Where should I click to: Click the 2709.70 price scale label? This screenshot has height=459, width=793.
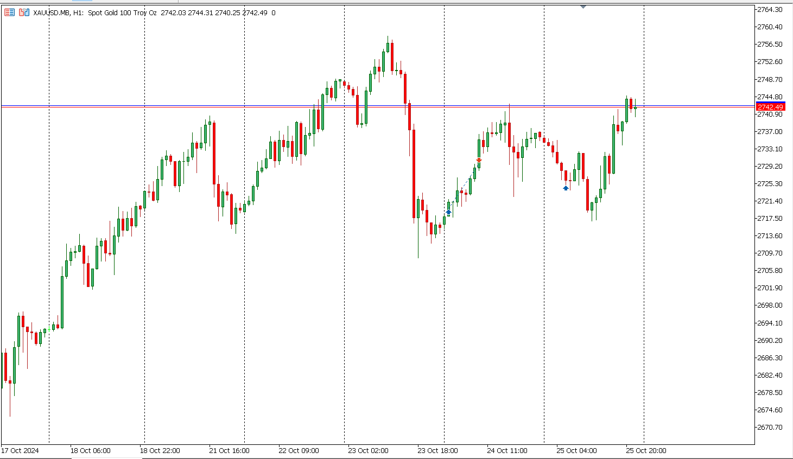click(770, 253)
